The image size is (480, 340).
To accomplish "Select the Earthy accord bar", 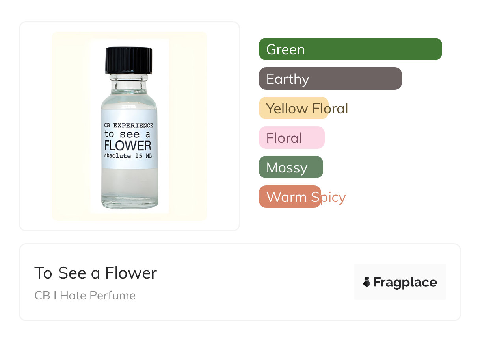I will 330,79.
